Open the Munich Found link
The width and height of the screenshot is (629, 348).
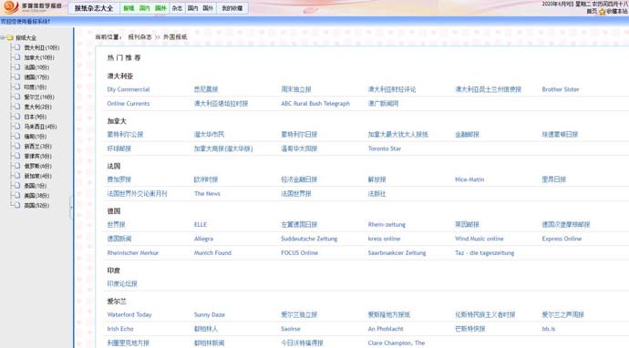tap(212, 253)
